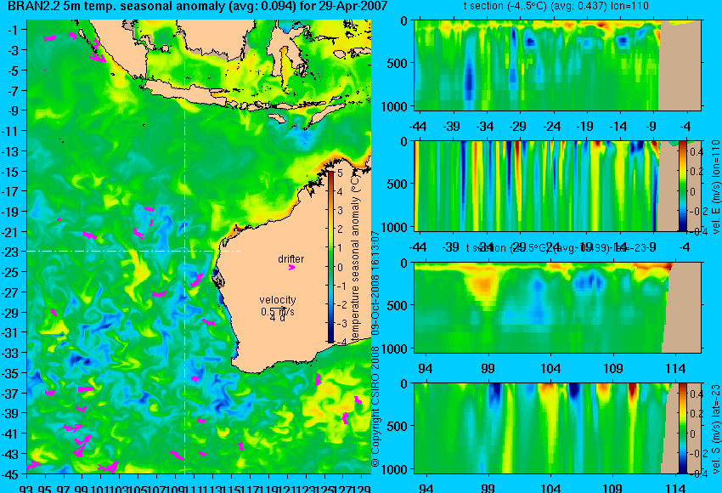Click the 'vel. S (m/s) lat=-23' color bar
The image size is (722, 493).
click(682, 428)
